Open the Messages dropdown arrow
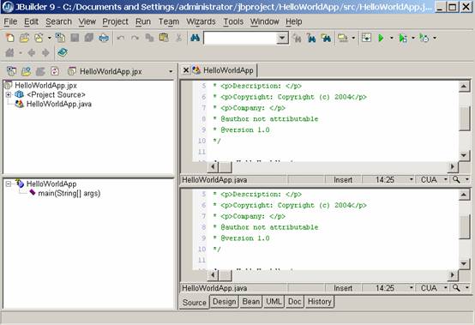This screenshot has width=475, height=325. click(x=353, y=39)
